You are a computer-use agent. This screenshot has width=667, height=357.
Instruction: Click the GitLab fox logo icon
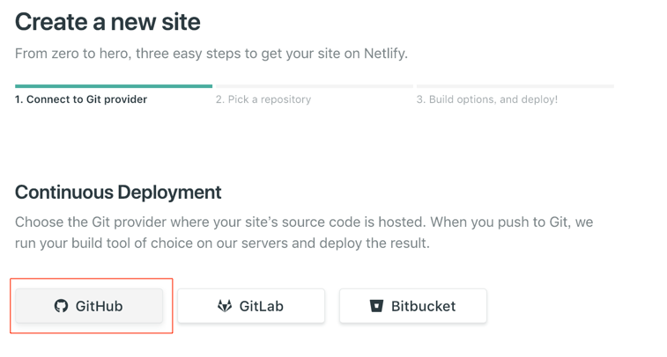225,306
